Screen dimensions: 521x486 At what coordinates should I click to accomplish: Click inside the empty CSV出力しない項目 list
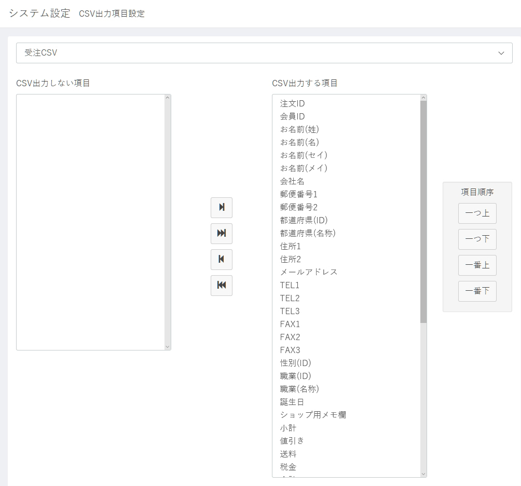[91, 222]
